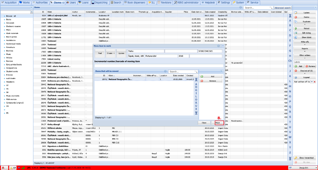The width and height of the screenshot is (318, 170).
Task: Open the Not written-off items filter combo arrow
Action: (312, 82)
